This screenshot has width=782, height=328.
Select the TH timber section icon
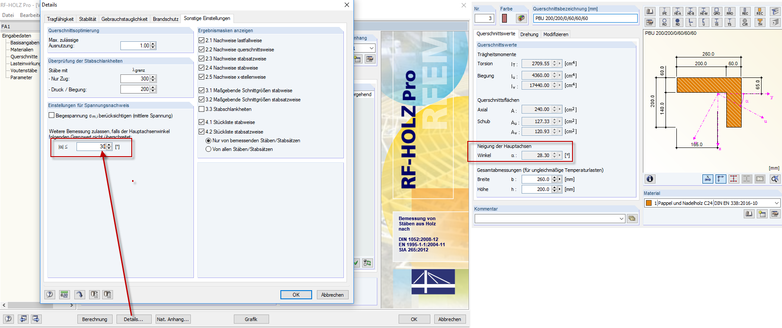pos(760,22)
